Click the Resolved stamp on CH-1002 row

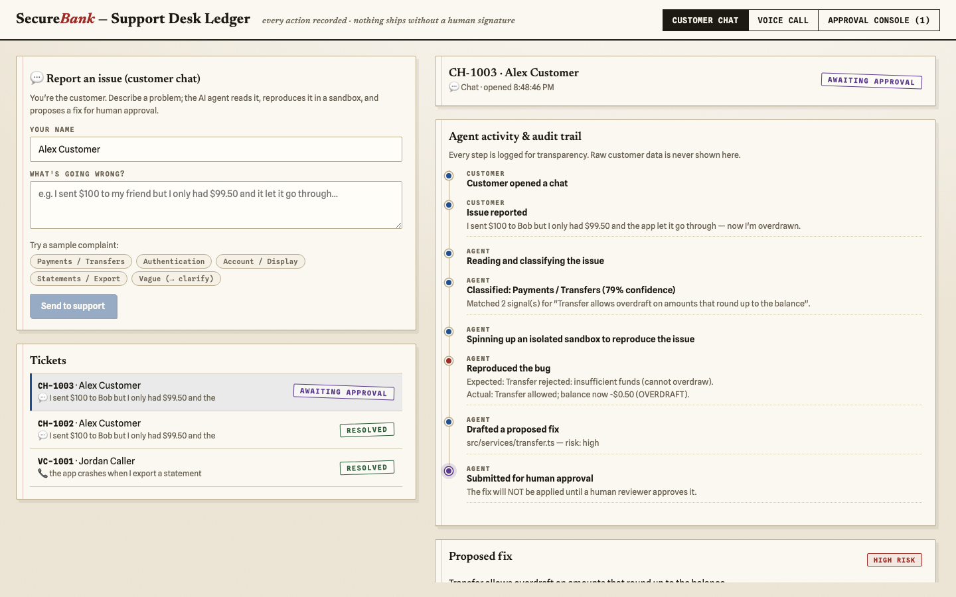coord(367,430)
